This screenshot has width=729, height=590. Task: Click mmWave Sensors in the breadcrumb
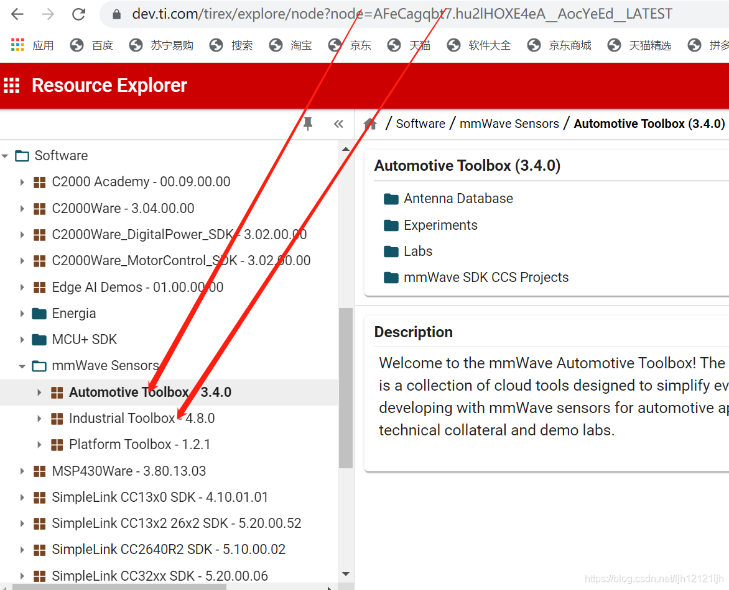509,124
